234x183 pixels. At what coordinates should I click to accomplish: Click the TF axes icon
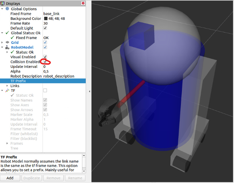tap(7, 90)
